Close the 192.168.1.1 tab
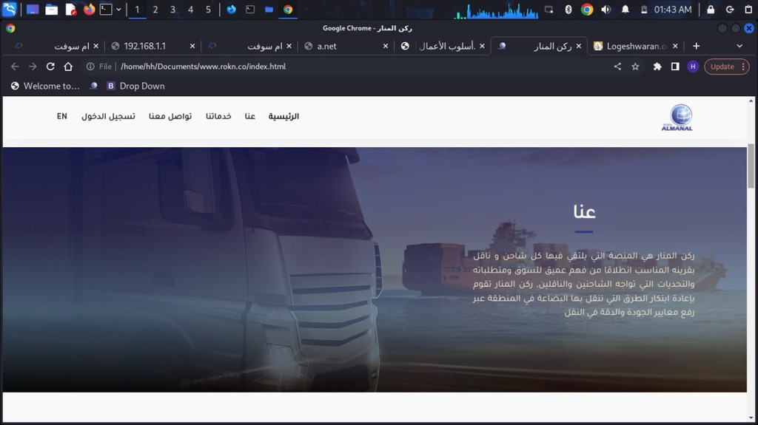The image size is (758, 425). [192, 46]
